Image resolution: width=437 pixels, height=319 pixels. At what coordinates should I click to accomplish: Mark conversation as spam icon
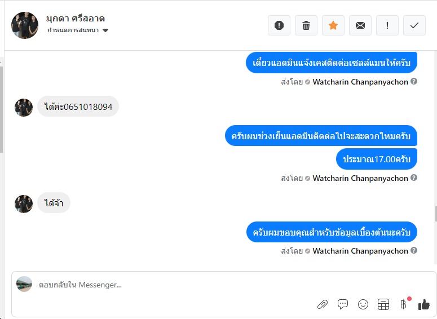click(279, 25)
